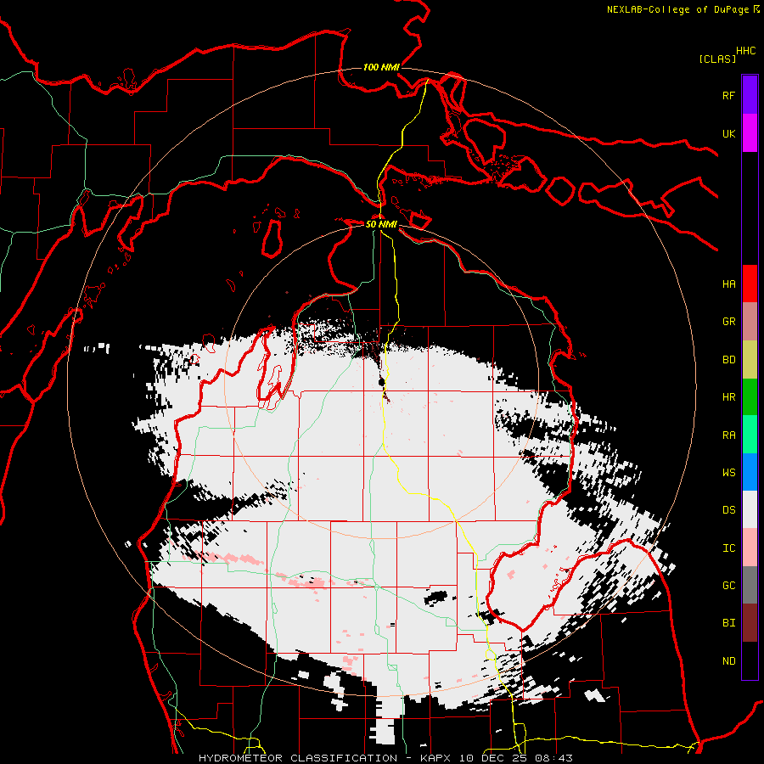Click the RF purple legend swatch
The height and width of the screenshot is (764, 764).
point(750,95)
